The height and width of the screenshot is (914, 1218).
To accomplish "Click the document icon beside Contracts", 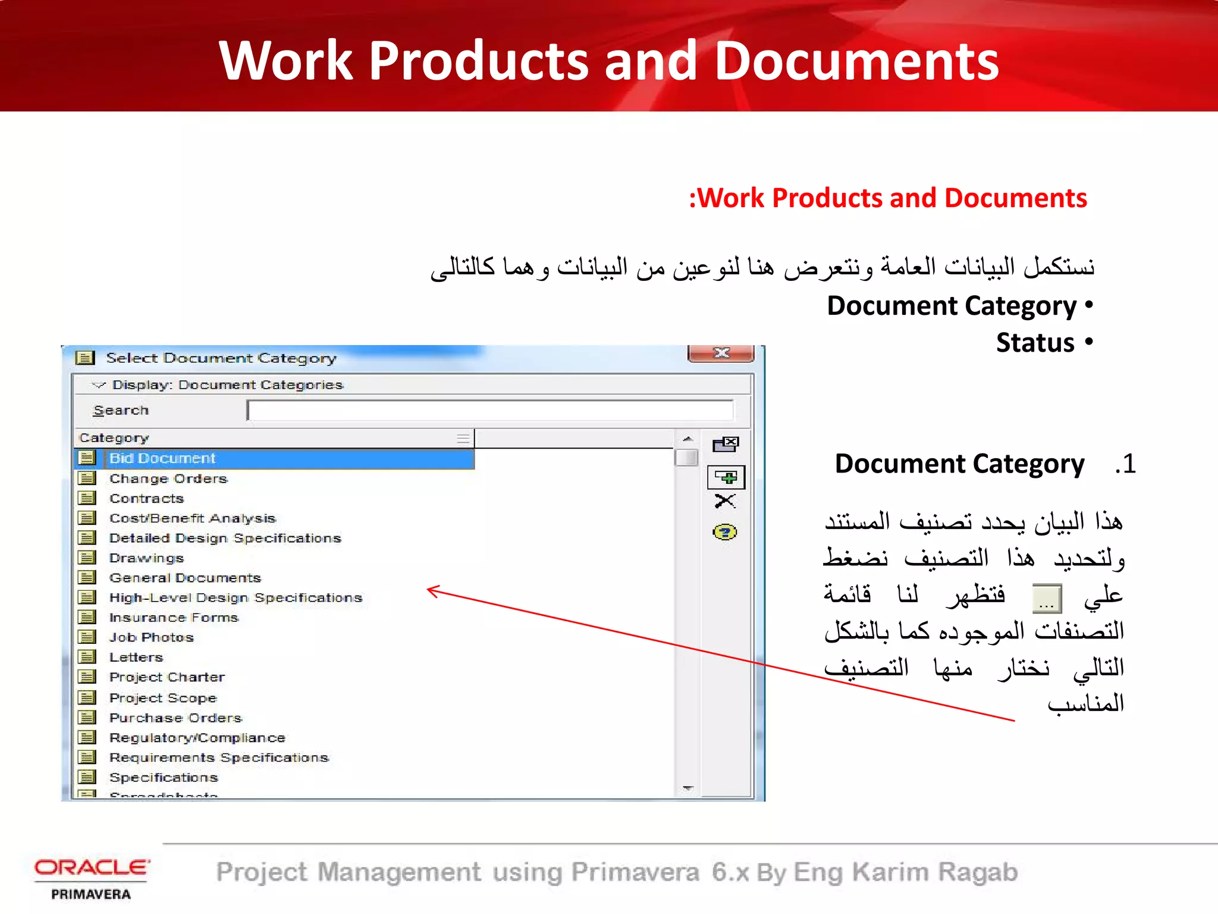I will (x=87, y=497).
